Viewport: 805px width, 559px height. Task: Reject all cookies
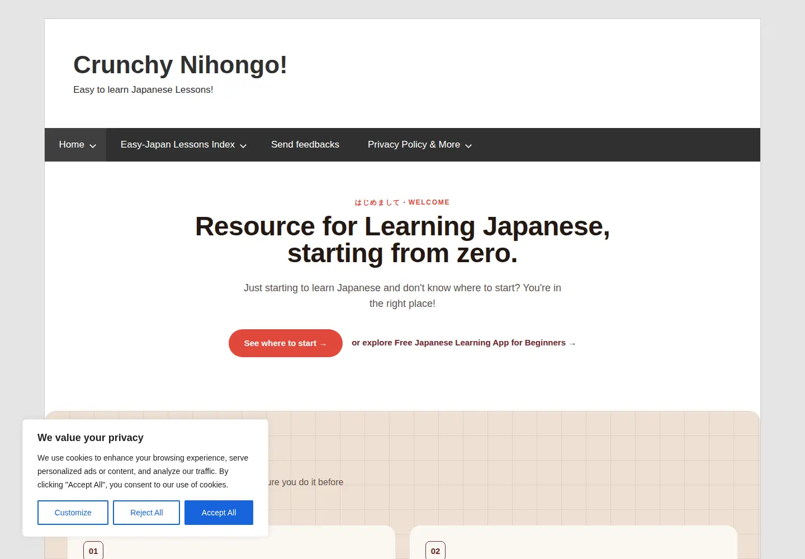click(x=146, y=513)
